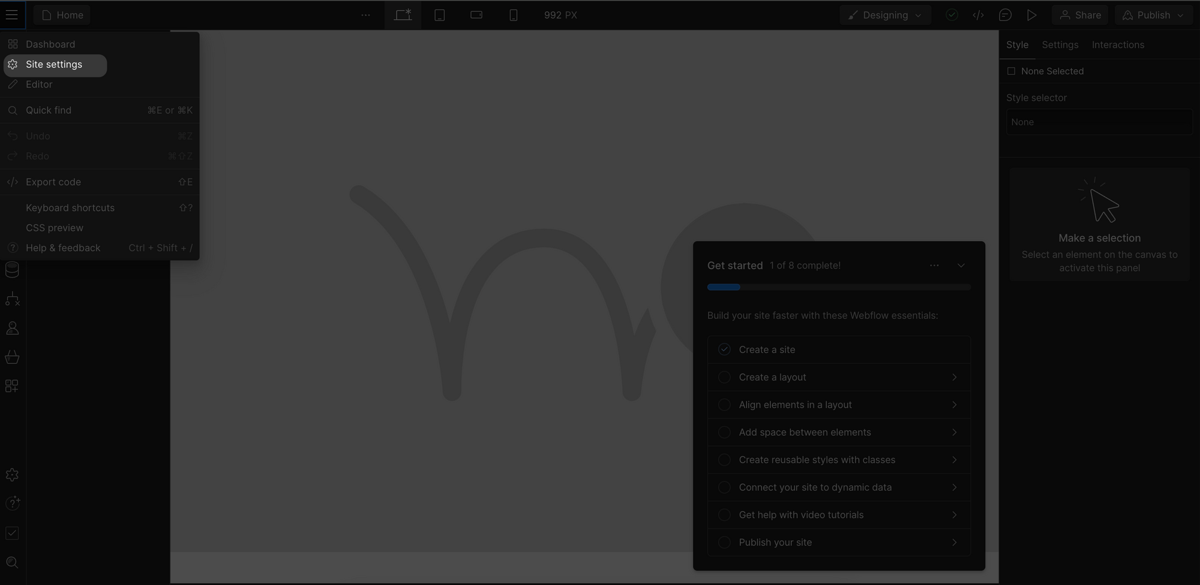Click the Get started progress bar

coord(839,287)
